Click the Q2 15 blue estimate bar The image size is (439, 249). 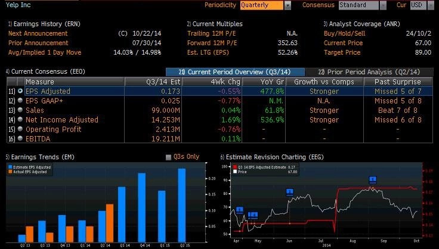point(182,205)
